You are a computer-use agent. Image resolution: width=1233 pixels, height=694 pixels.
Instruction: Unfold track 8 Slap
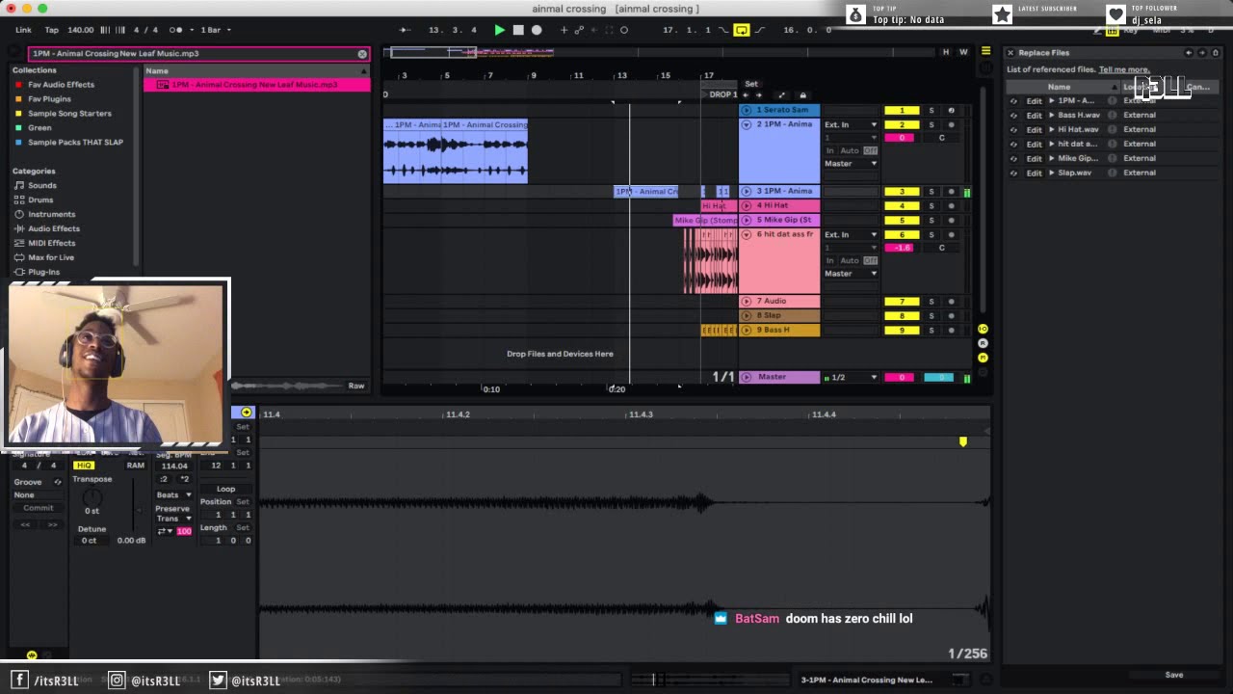tap(746, 315)
